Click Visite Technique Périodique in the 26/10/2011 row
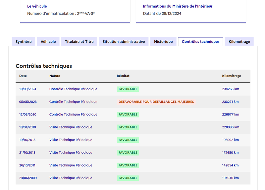Screen dimensions: 265x190 [71, 165]
